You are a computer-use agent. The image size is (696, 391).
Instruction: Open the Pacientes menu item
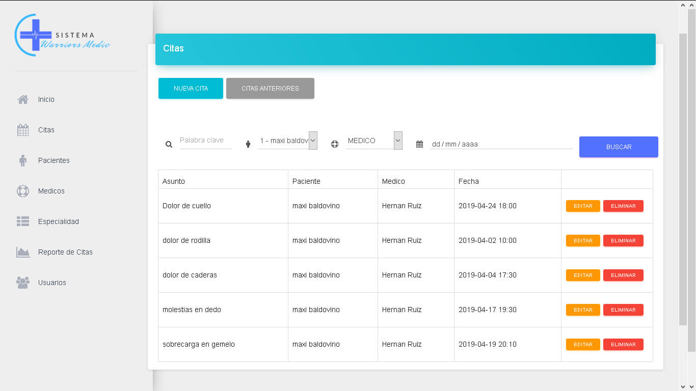(x=53, y=160)
